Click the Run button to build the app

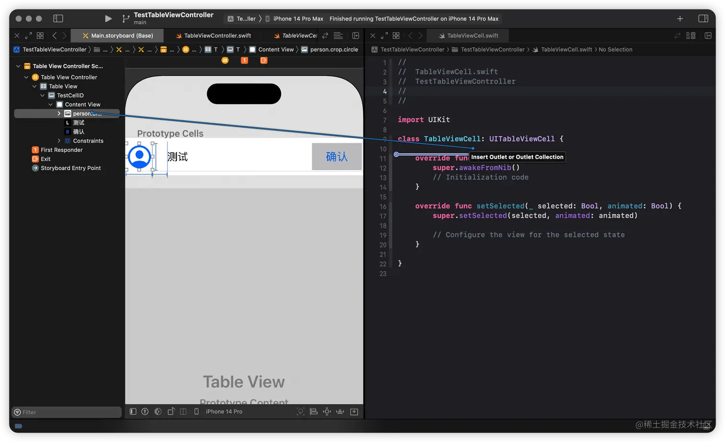click(x=108, y=18)
